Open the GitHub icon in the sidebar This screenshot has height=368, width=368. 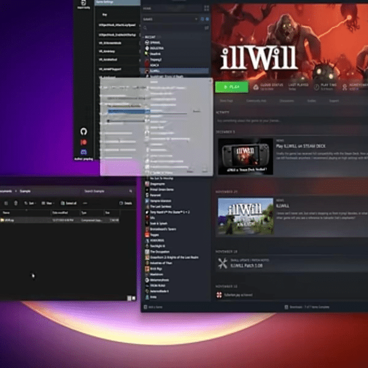tap(84, 131)
